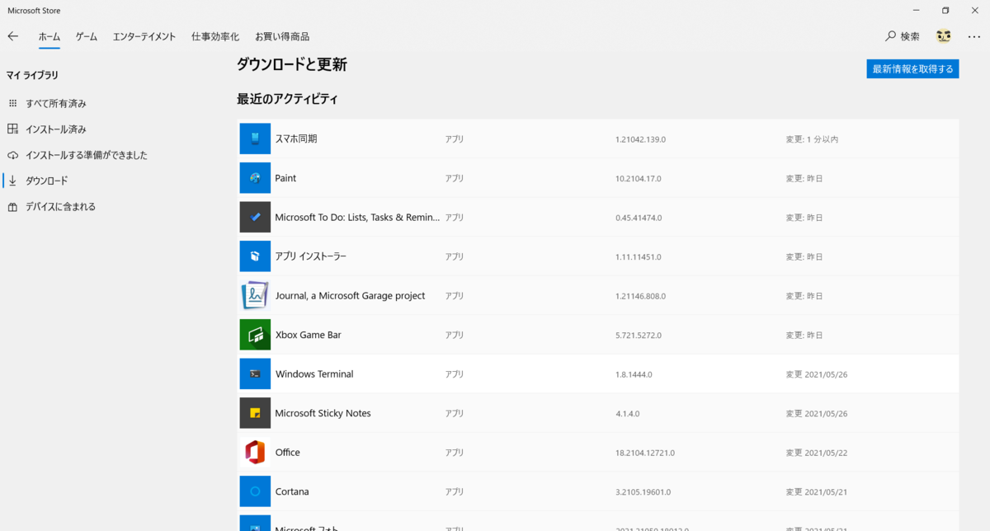Click the Xbox Game Bar icon

tap(255, 335)
